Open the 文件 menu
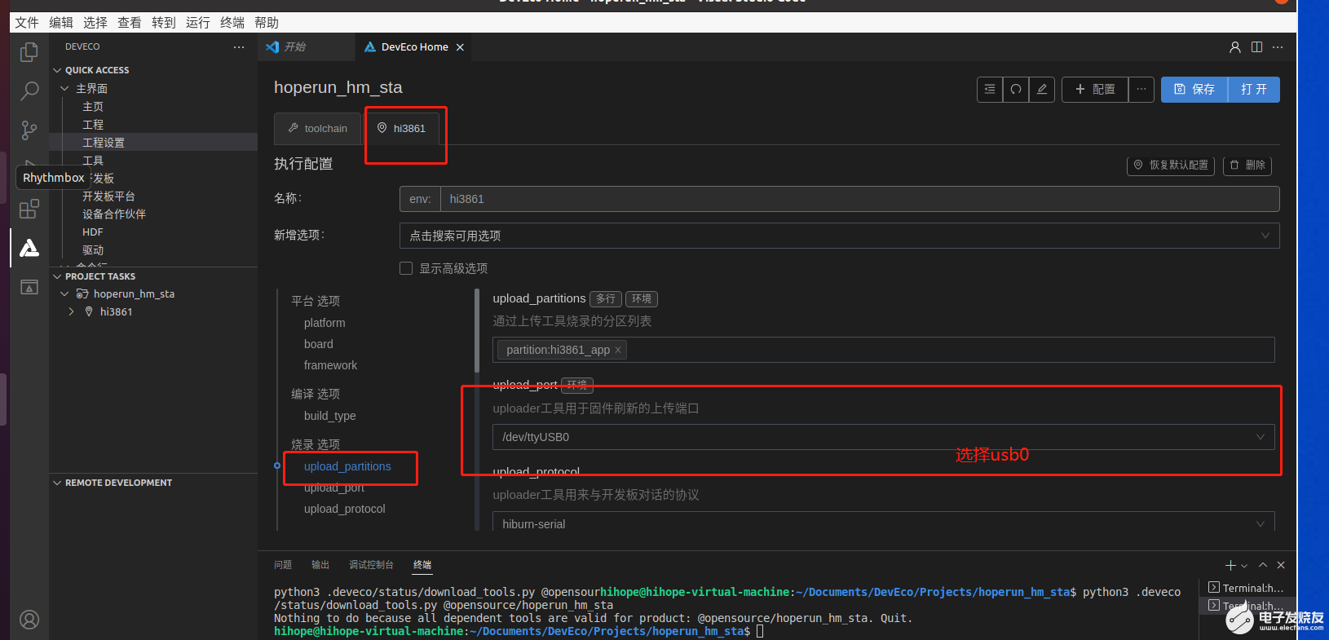The width and height of the screenshot is (1329, 640). click(27, 23)
